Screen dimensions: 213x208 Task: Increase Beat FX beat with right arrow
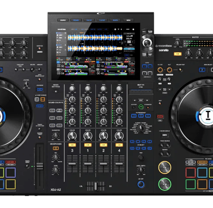(x=147, y=100)
